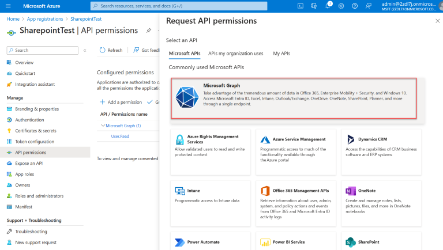The width and height of the screenshot is (443, 250).
Task: Open Cloud Shell from the top bar
Action: [301, 6]
